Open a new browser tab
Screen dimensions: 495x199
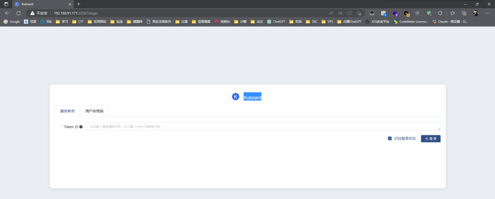pos(79,4)
